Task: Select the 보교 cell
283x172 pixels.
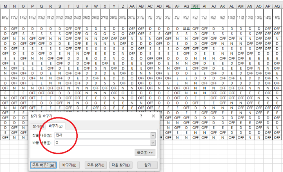Action: pyautogui.click(x=186, y=29)
